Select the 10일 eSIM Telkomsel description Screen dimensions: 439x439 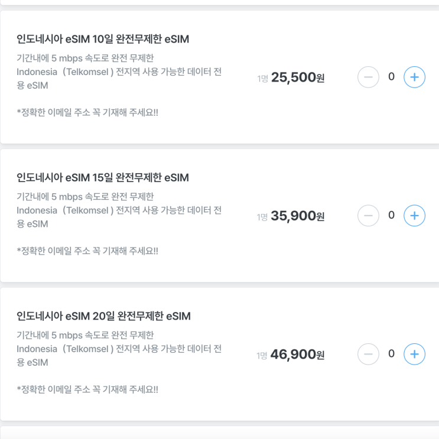(x=119, y=72)
